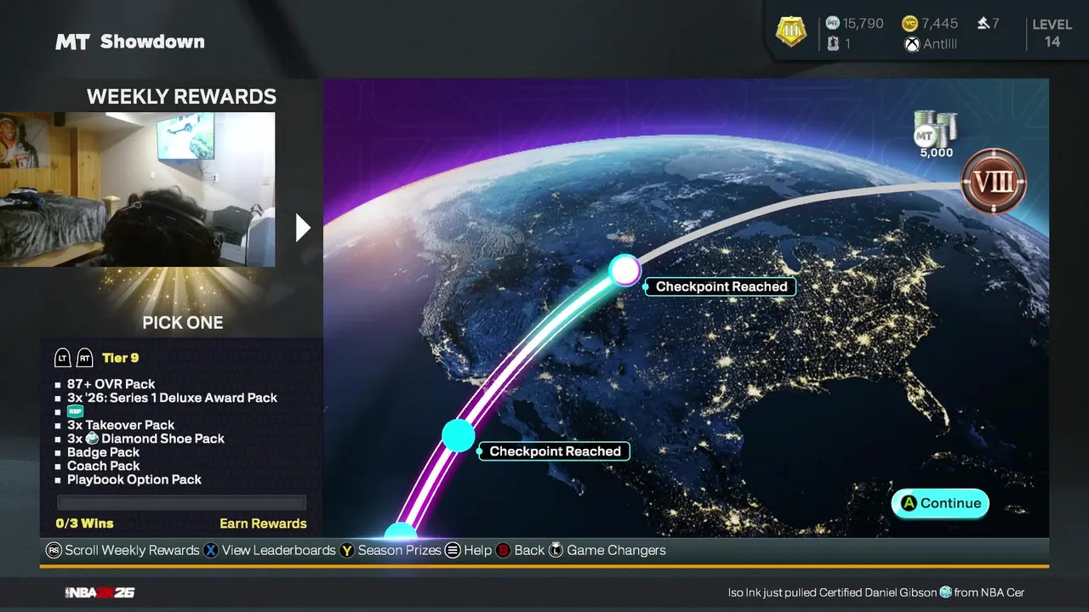This screenshot has height=612, width=1089.
Task: Click the upper Checkpoint Reached label
Action: pos(721,286)
